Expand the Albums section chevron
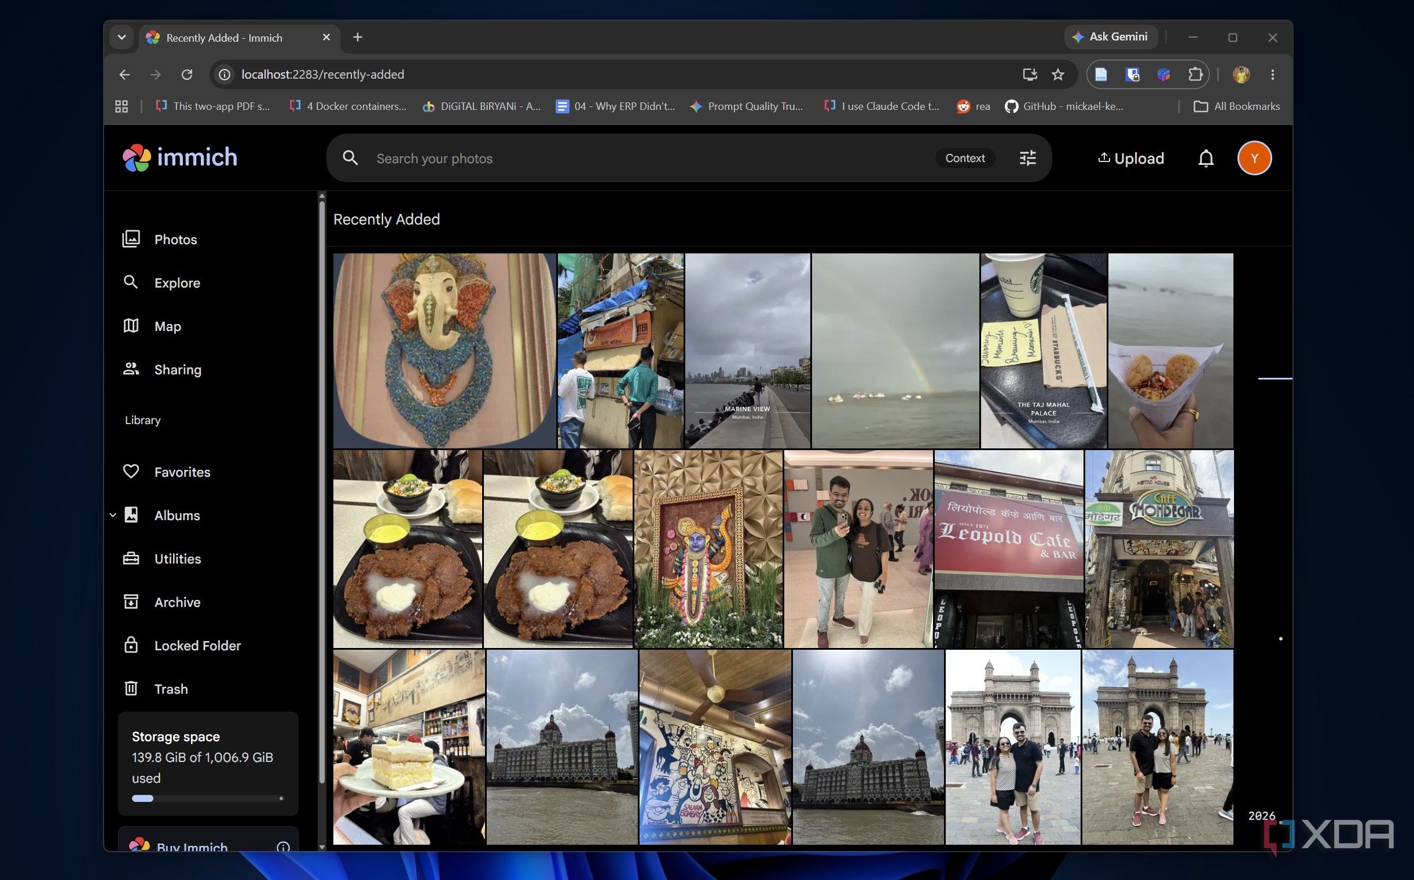Screen dimensions: 1414x880 coord(113,515)
